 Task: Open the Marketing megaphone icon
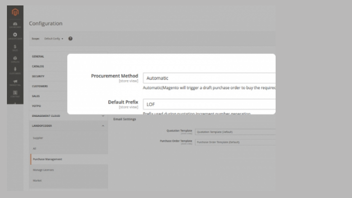coord(15,81)
